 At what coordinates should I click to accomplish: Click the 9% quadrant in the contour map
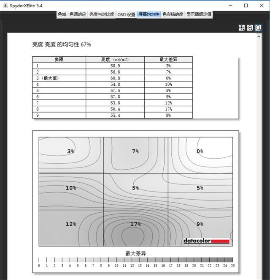(200, 228)
